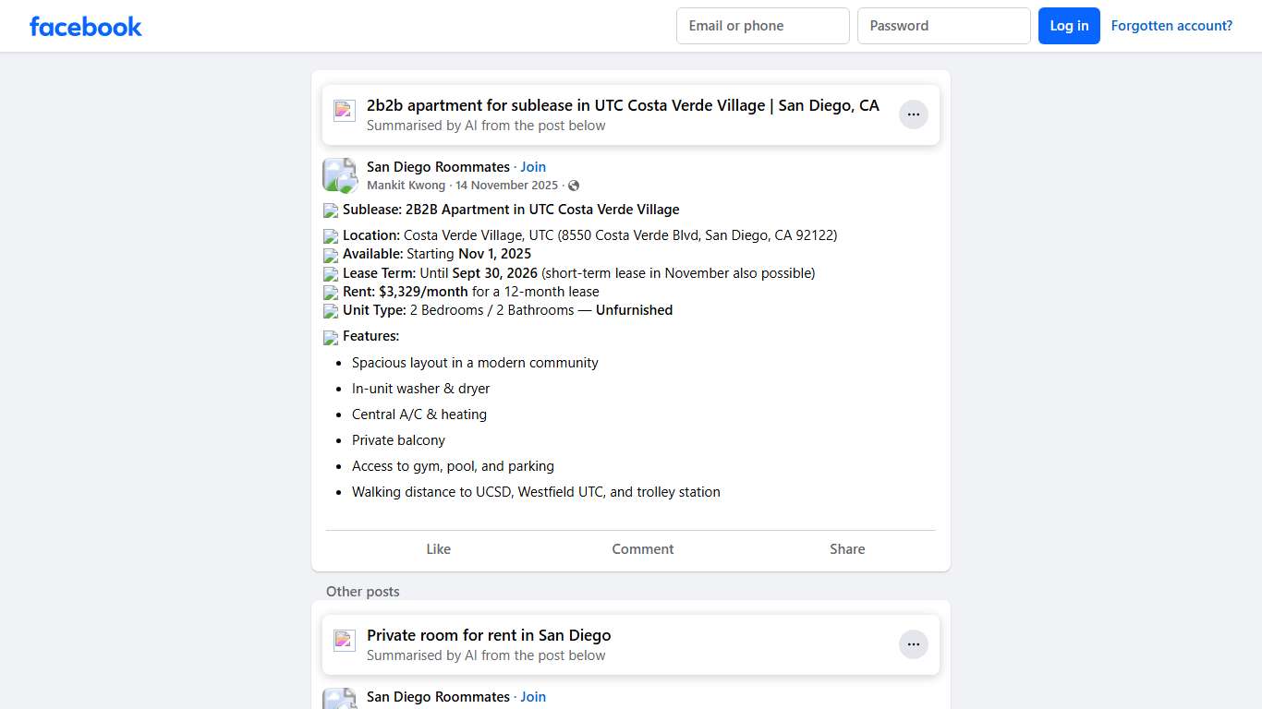Click the privacy globe icon on the post

574,185
